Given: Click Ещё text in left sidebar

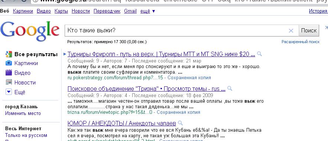Looking at the screenshot, I should point(20,92).
